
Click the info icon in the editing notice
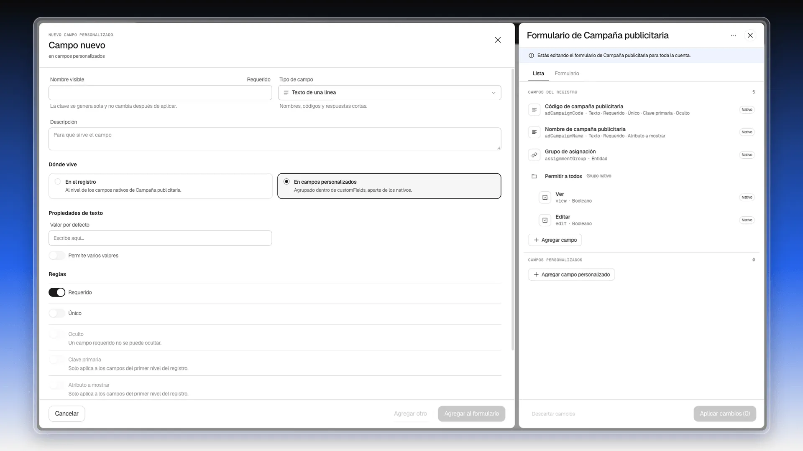(531, 56)
